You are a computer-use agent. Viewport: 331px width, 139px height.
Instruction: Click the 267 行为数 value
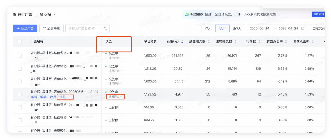point(258,56)
